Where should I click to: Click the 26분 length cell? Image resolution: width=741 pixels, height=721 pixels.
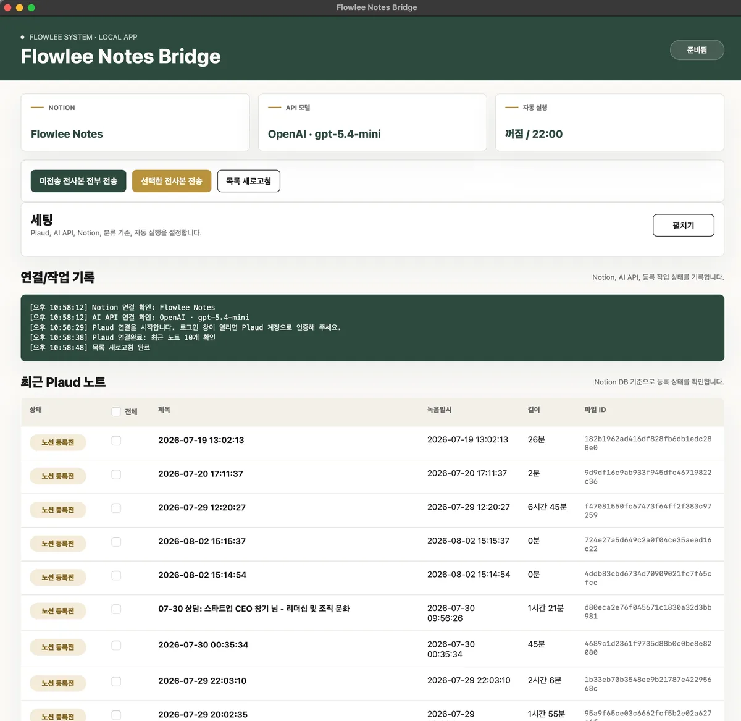[537, 439]
